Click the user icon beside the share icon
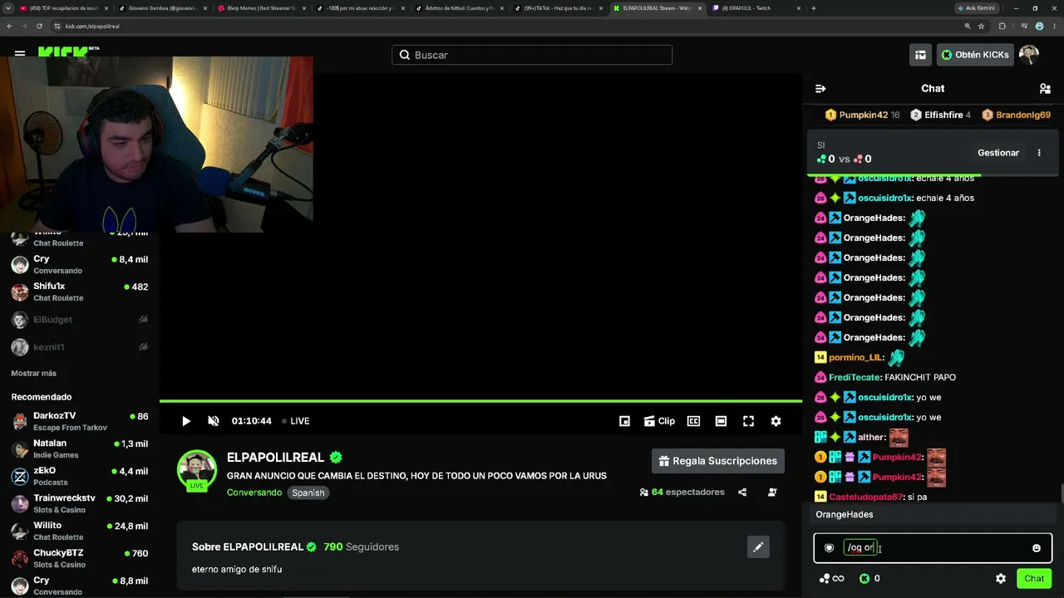 (772, 492)
